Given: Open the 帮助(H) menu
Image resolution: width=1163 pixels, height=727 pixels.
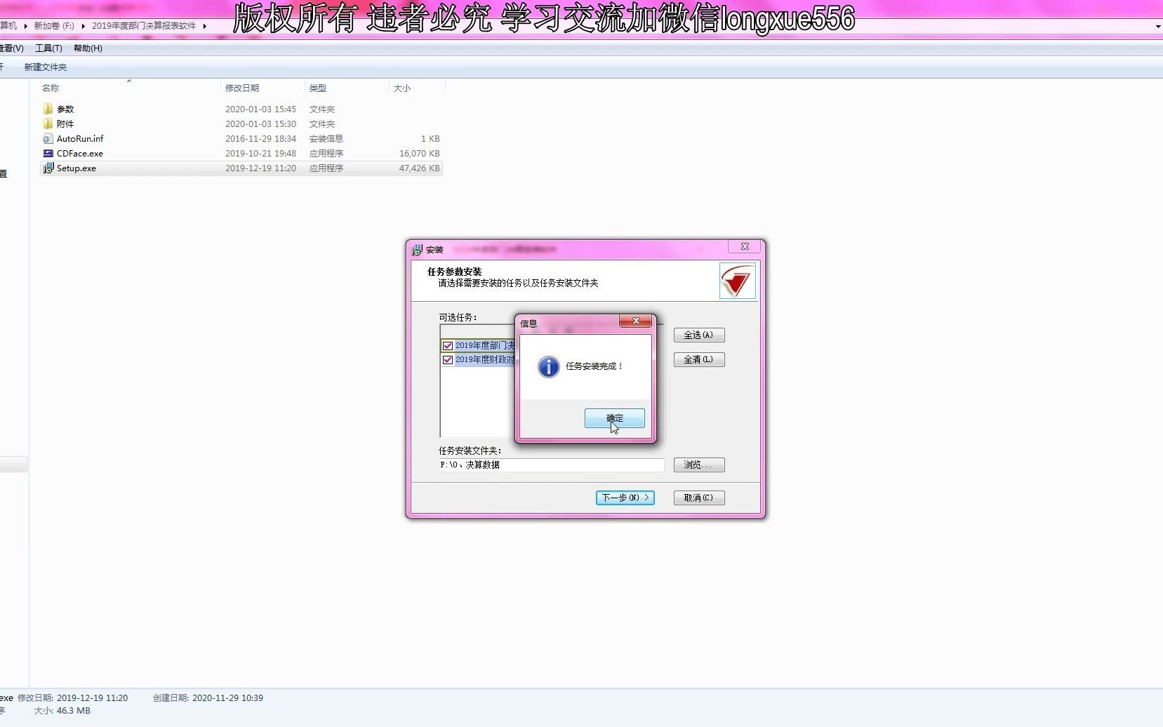Looking at the screenshot, I should click(88, 48).
